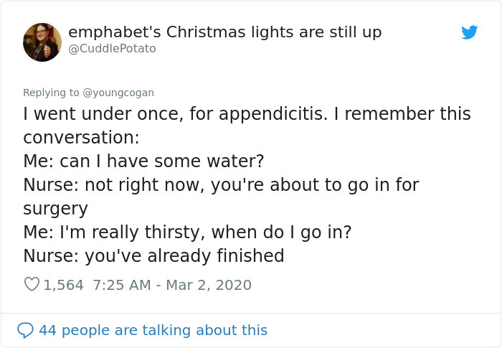Viewport: 502px width, 348px height.
Task: Click the word 'conversation:' in the tweet
Action: coord(81,138)
